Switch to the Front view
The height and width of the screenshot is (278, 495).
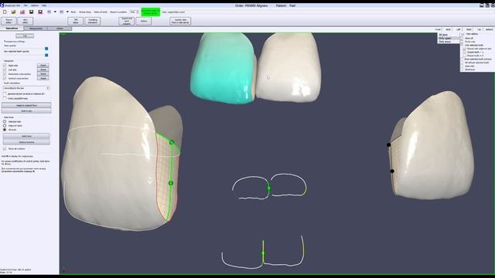click(438, 29)
